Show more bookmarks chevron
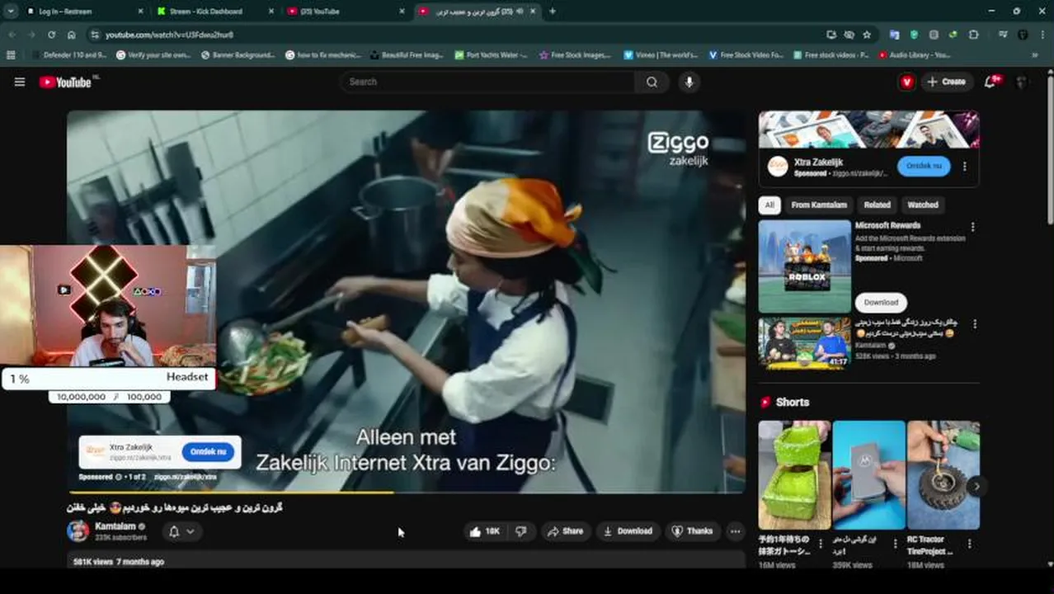The width and height of the screenshot is (1054, 594). pos(1034,55)
